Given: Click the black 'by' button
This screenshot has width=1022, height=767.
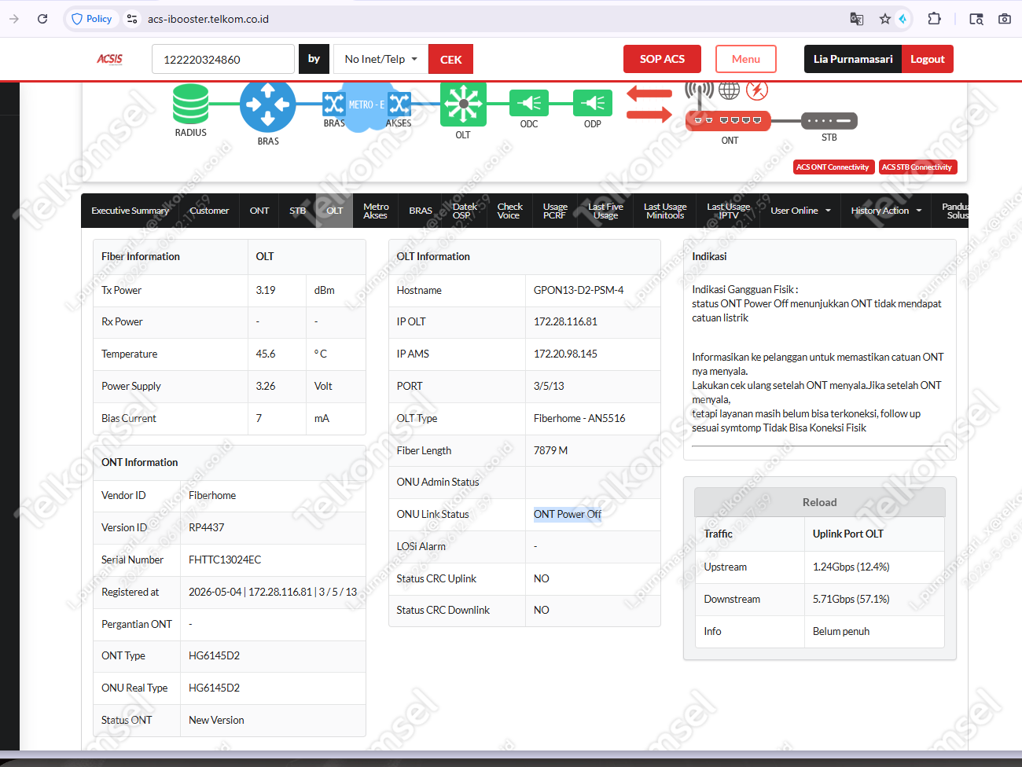Looking at the screenshot, I should coord(314,59).
